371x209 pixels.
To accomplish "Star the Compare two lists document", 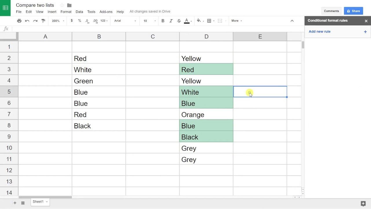I will pos(62,5).
